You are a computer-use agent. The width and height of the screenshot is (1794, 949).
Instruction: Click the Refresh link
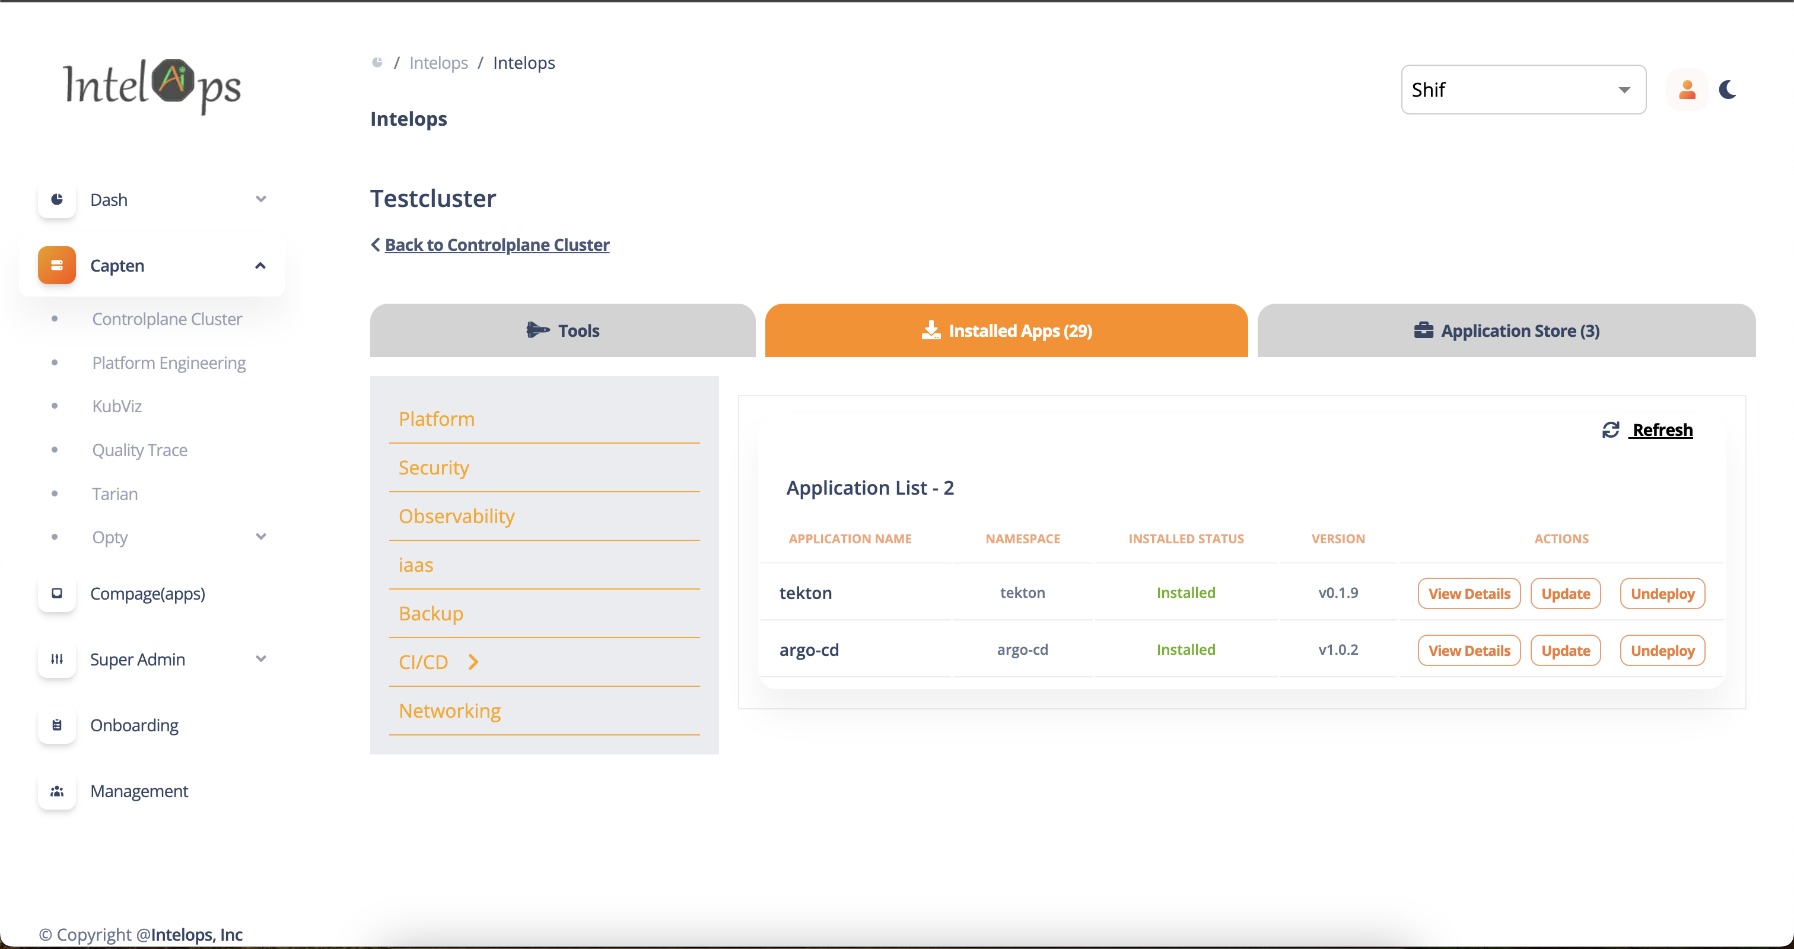coord(1662,429)
